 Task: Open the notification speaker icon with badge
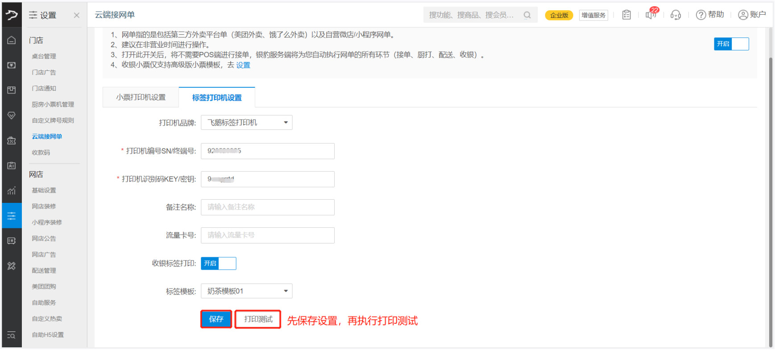click(x=651, y=15)
